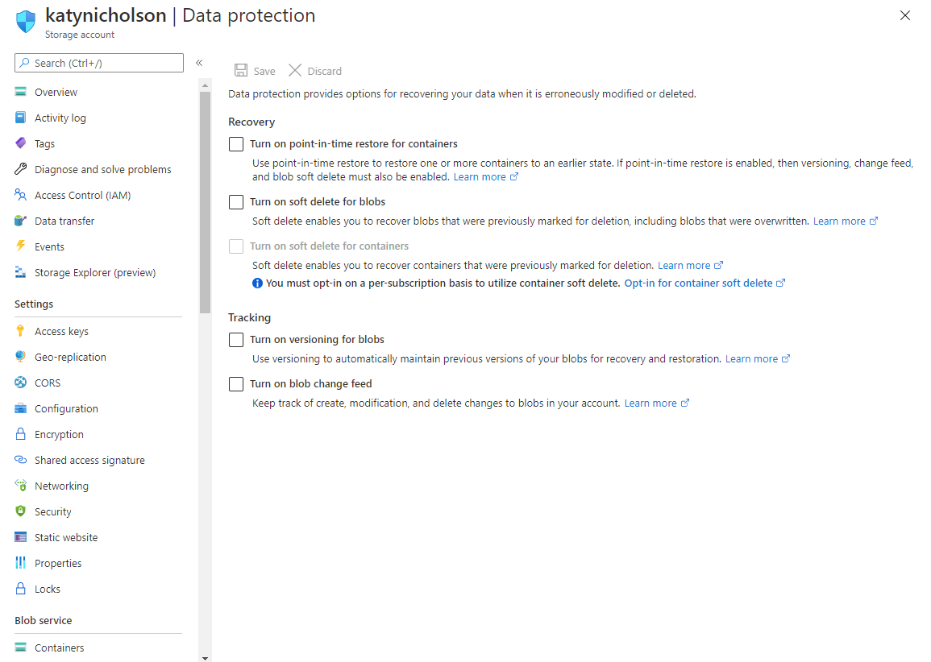The width and height of the screenshot is (931, 662).
Task: Enable point-in-time restore for containers
Action: tap(236, 144)
